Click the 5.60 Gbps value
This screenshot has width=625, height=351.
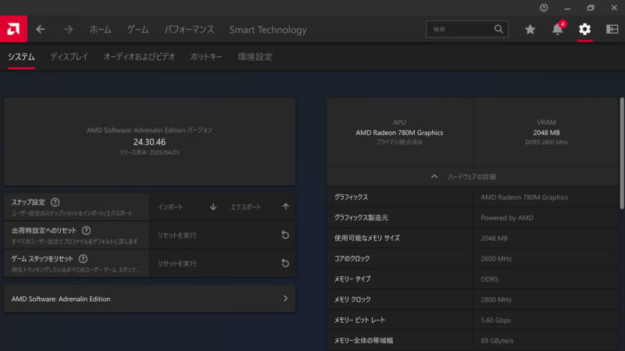coord(495,320)
